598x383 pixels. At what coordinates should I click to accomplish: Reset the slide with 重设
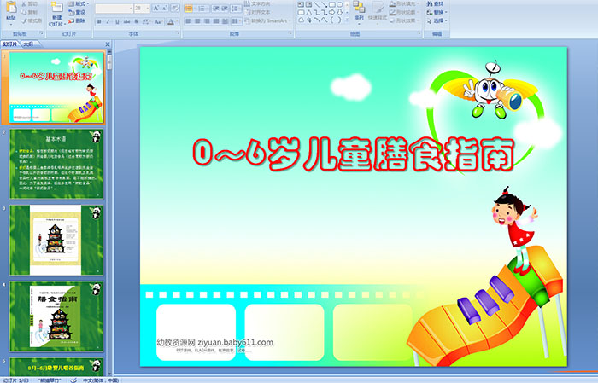(77, 12)
